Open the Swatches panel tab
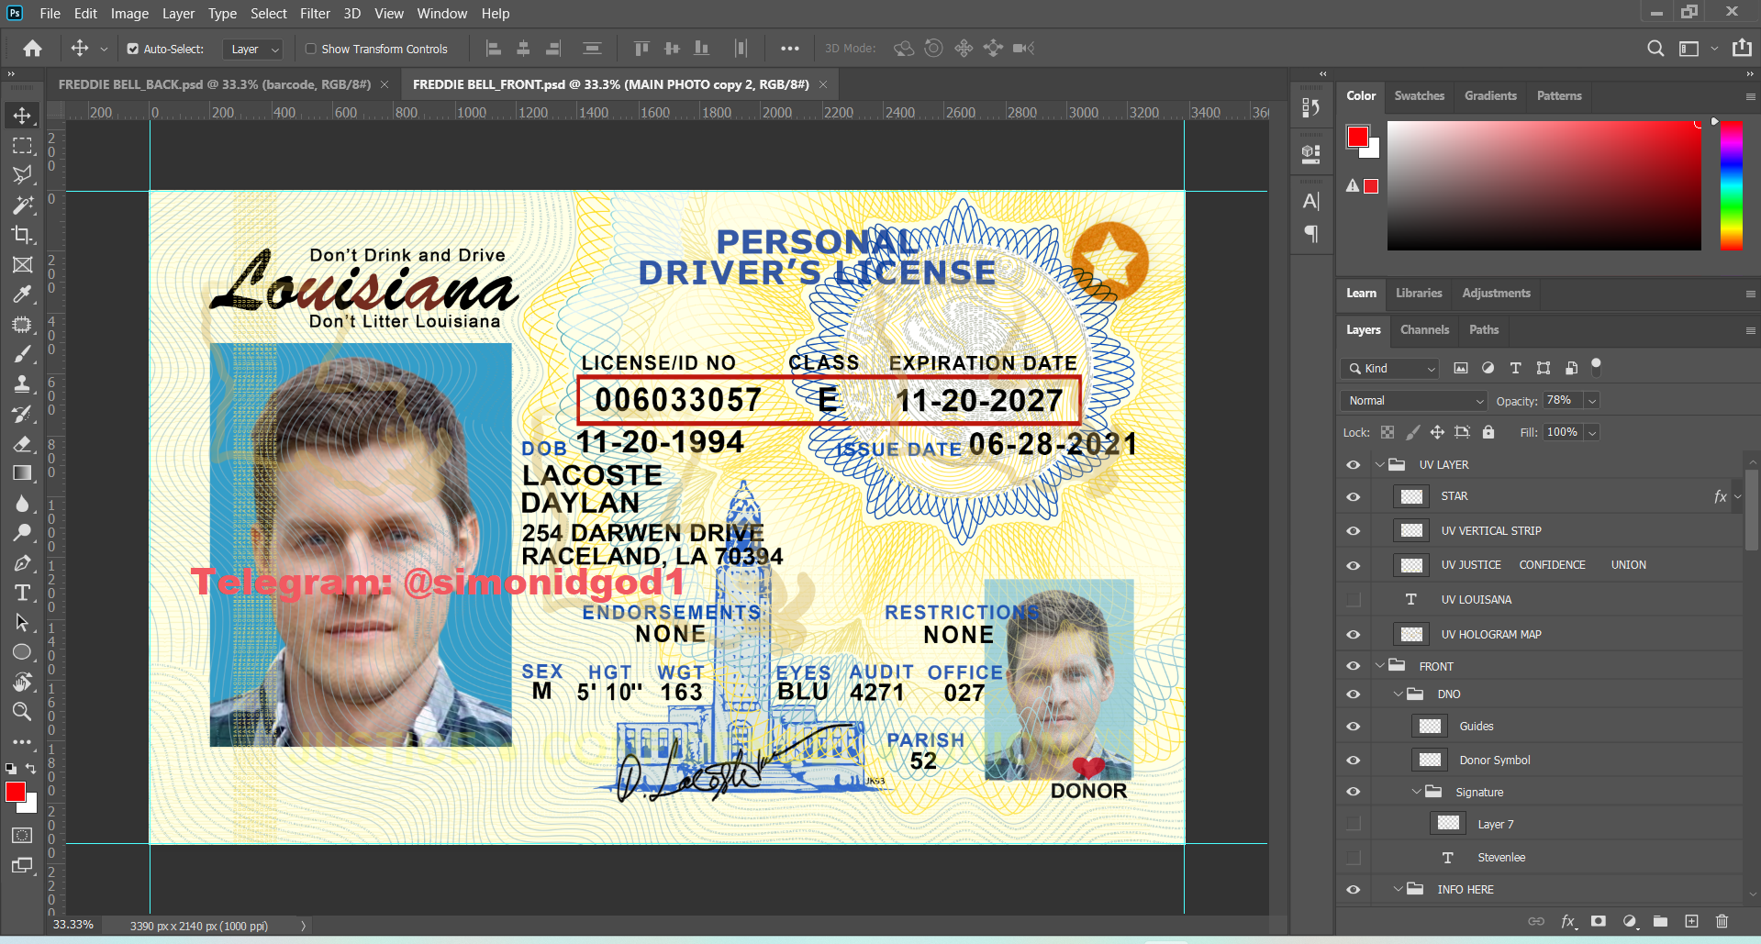Viewport: 1761px width, 944px height. tap(1419, 95)
